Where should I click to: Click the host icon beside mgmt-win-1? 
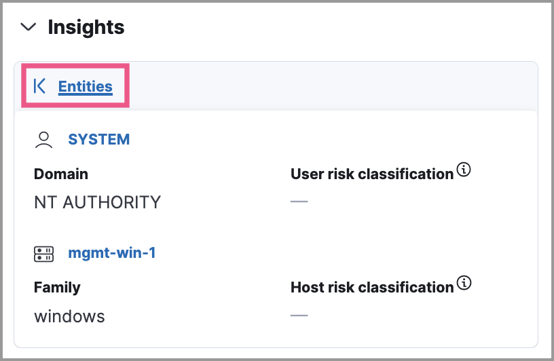(43, 254)
